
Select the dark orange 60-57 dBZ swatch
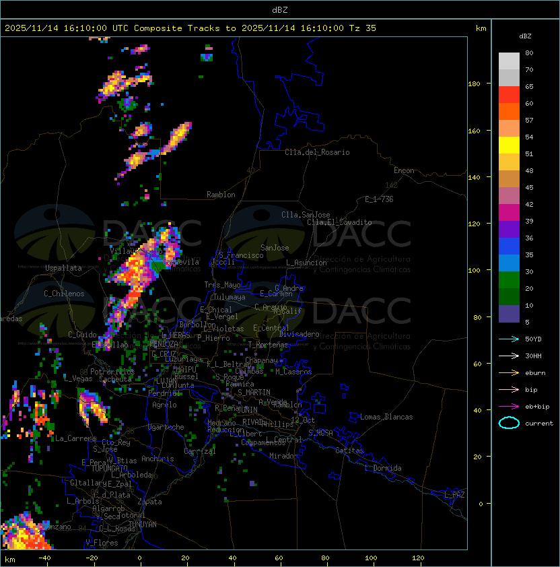pos(509,112)
